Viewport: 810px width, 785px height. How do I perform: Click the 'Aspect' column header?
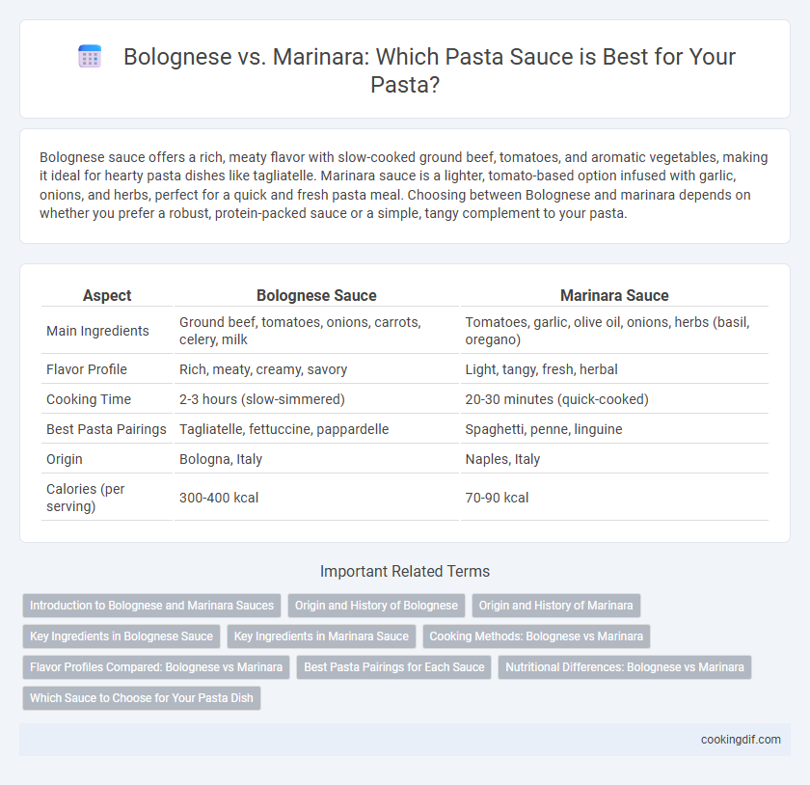[107, 295]
